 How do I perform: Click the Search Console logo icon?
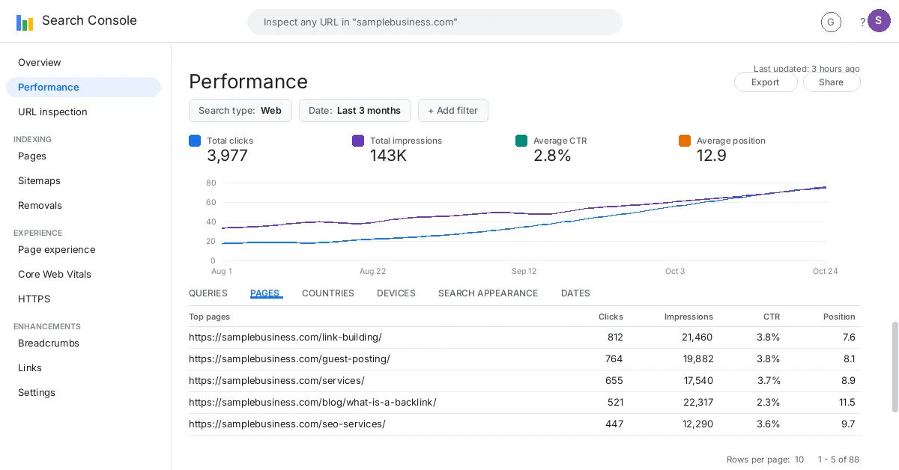25,22
